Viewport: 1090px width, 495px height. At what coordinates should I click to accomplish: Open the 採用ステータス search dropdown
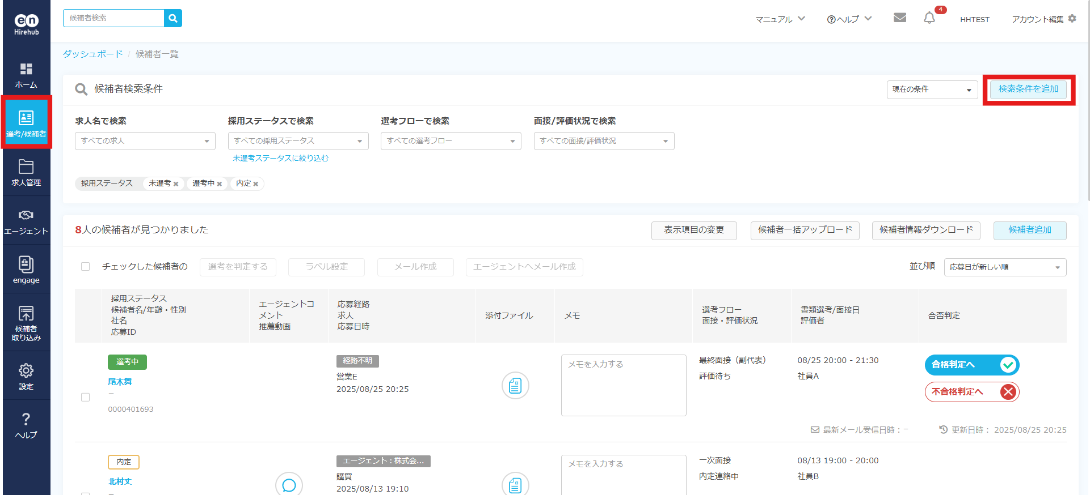coord(298,141)
